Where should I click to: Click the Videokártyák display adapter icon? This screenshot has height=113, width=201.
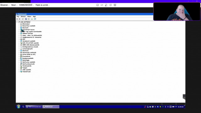(21, 72)
